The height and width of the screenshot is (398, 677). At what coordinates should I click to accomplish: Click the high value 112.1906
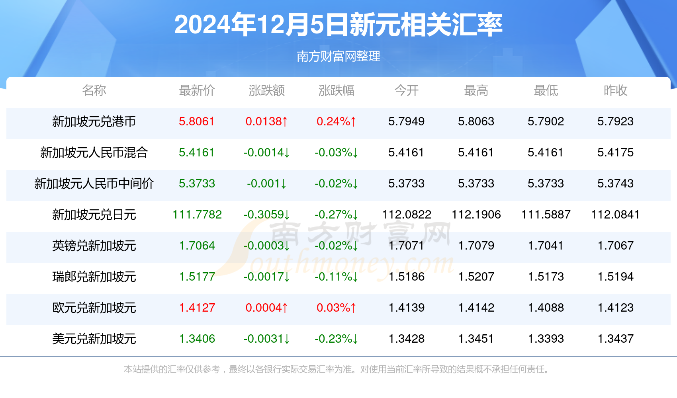(x=476, y=215)
